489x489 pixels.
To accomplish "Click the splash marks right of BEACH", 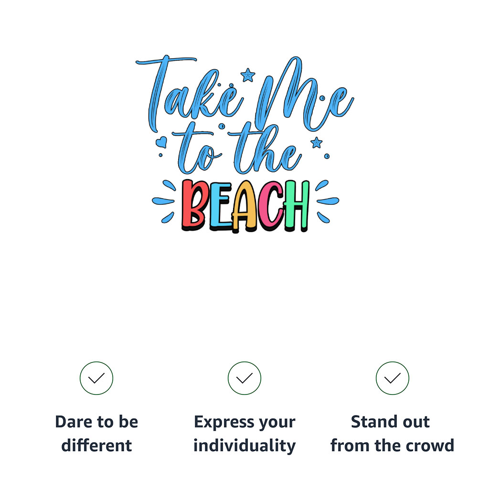I will [326, 202].
